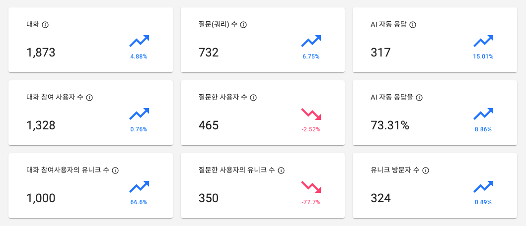Click the 66.6% change percentage
This screenshot has width=526, height=226.
coord(139,202)
